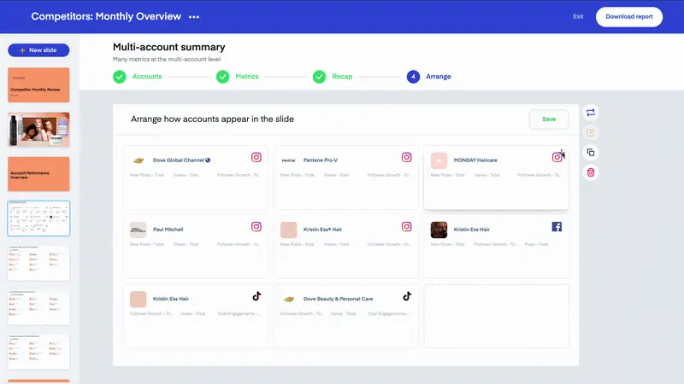Click the Paul Mitchell avatar image
This screenshot has height=384, width=684.
click(x=139, y=230)
